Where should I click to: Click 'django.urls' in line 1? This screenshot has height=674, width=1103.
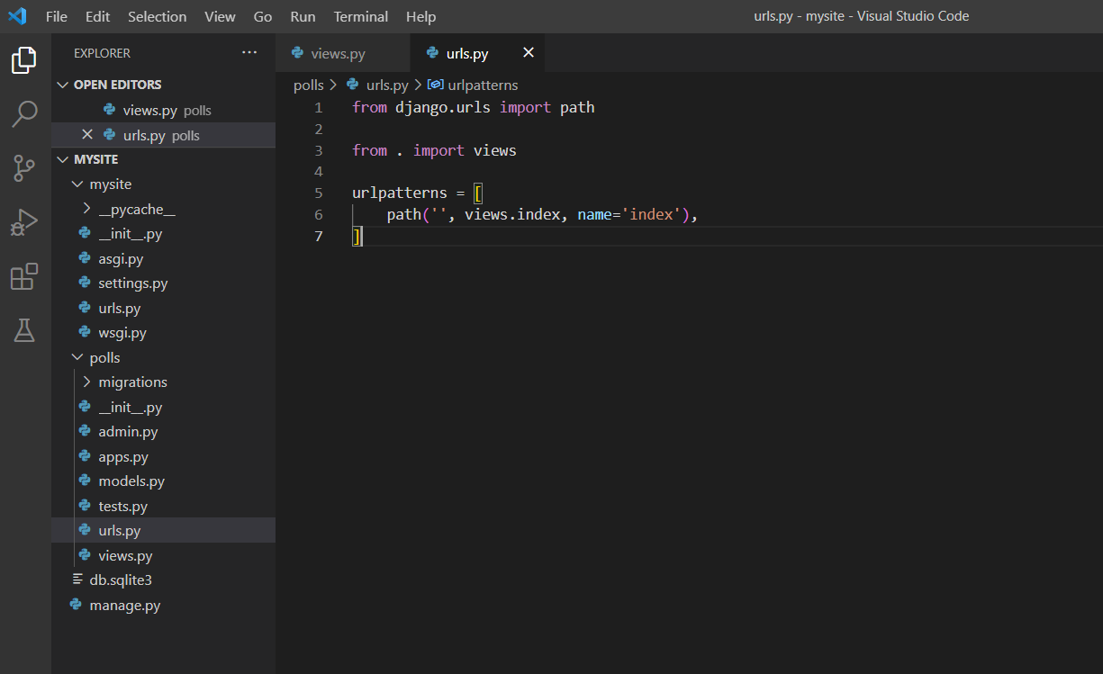click(x=443, y=107)
